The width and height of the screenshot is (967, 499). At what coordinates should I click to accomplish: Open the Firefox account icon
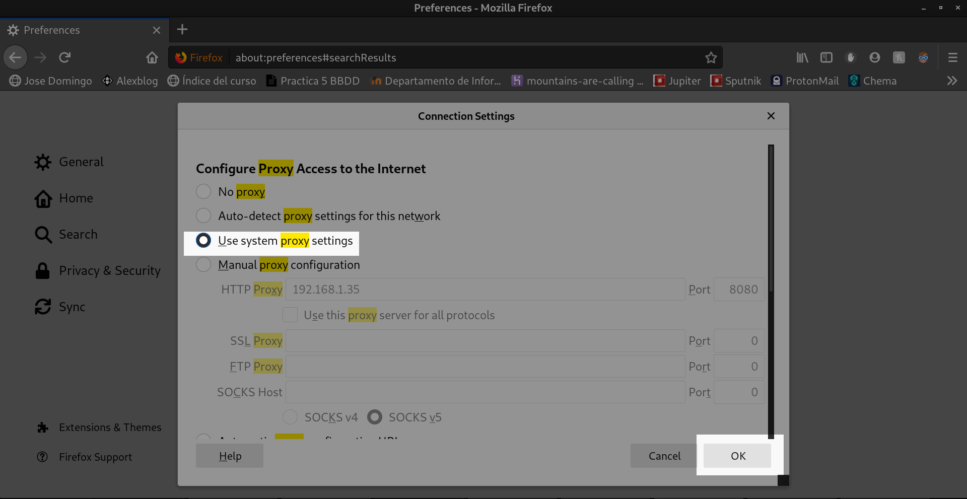(874, 58)
